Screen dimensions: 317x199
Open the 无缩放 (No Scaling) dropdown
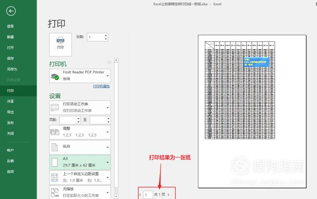click(80, 192)
